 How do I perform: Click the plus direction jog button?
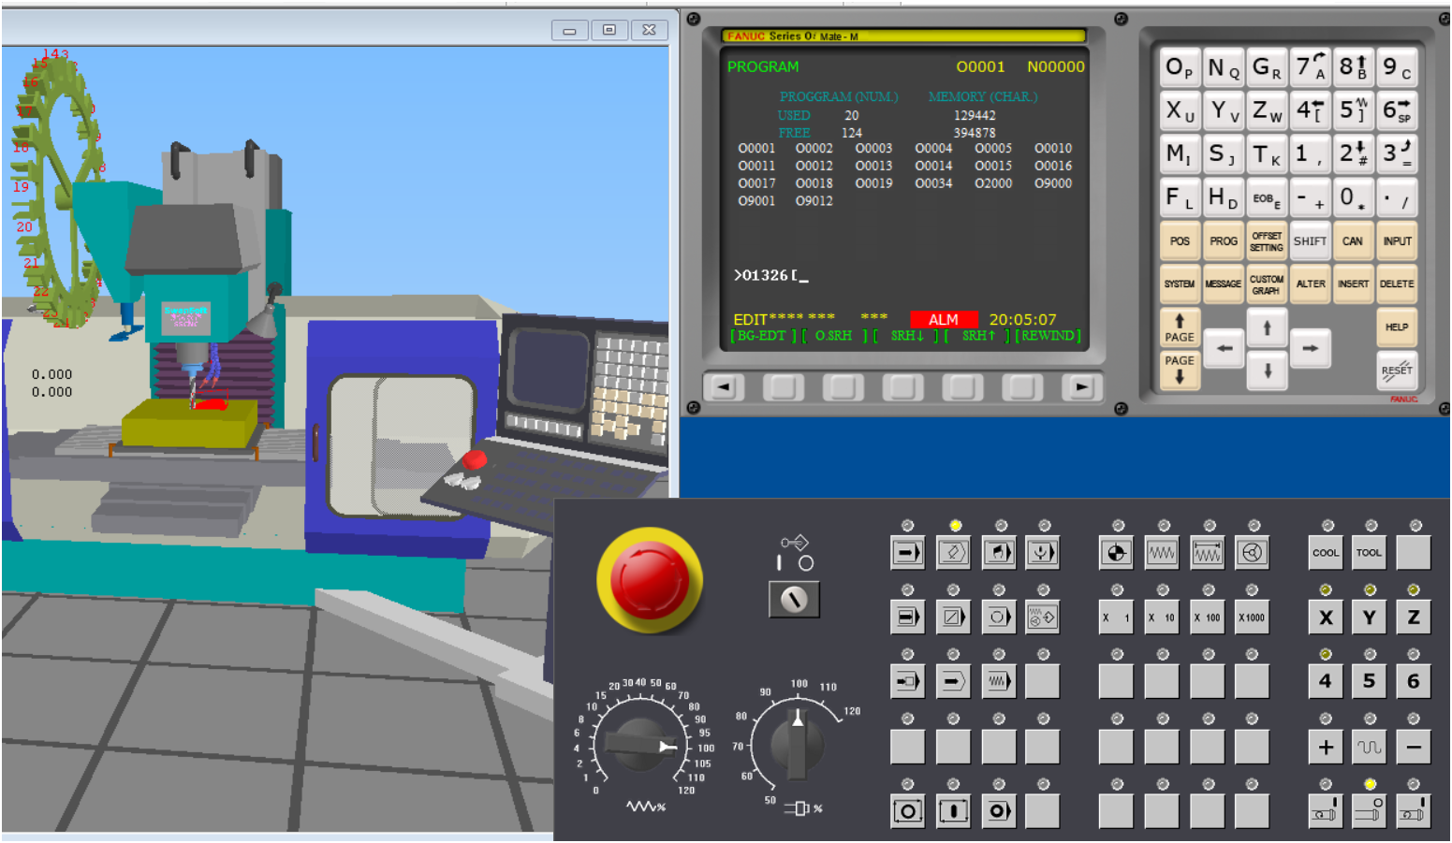[x=1325, y=747]
